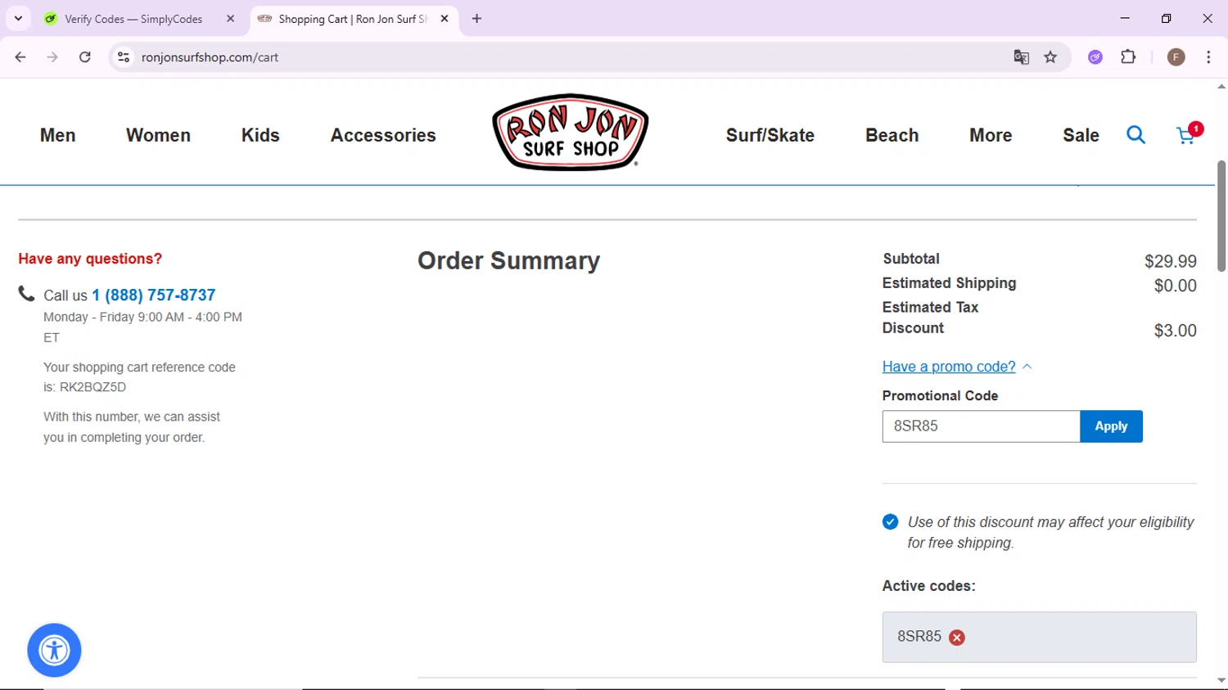Click the Estimated Tax label
Image resolution: width=1228 pixels, height=690 pixels.
coord(930,307)
